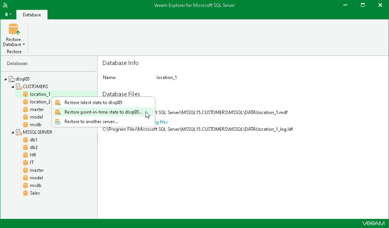Collapse the CUSTOMERS instance node
The height and width of the screenshot is (228, 389).
pos(13,87)
